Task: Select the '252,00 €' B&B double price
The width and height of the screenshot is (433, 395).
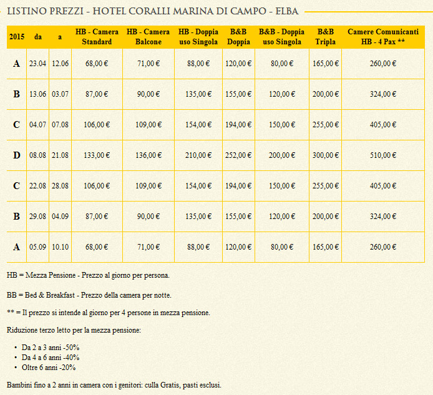Action: [x=238, y=155]
